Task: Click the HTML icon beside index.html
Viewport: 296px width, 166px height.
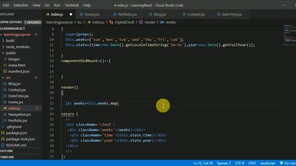Action: tap(5, 65)
